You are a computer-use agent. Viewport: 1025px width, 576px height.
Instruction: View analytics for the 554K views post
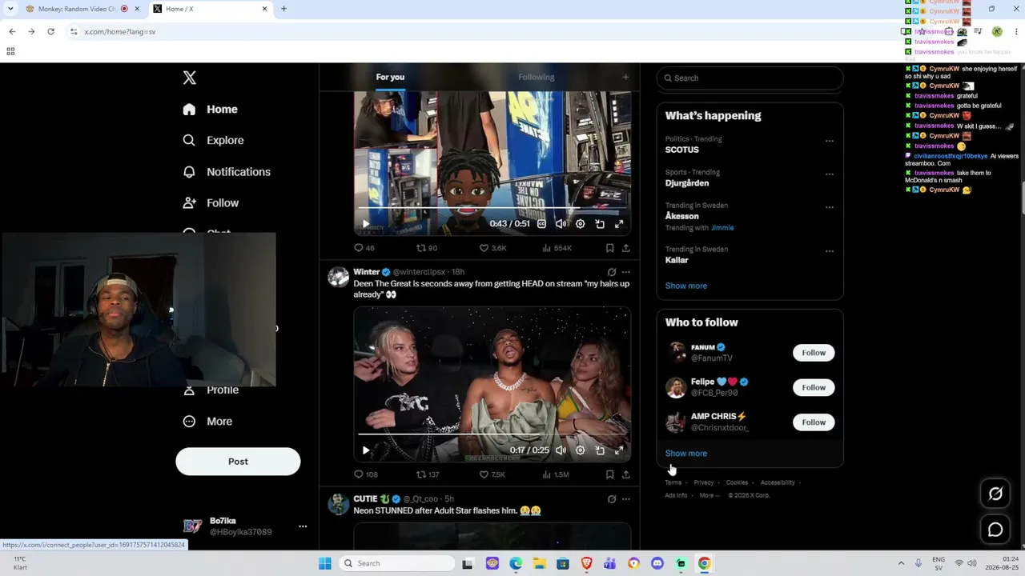(557, 248)
